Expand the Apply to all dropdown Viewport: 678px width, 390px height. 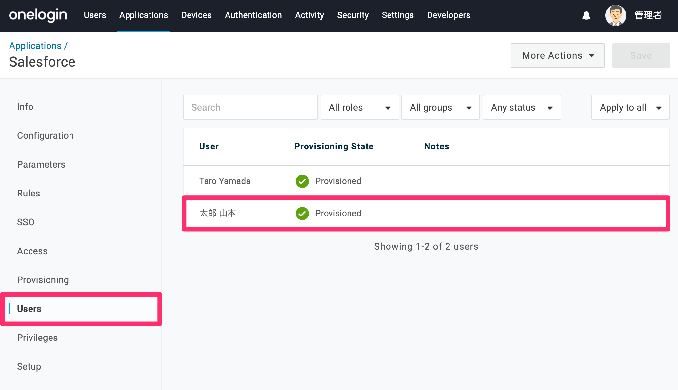point(630,107)
